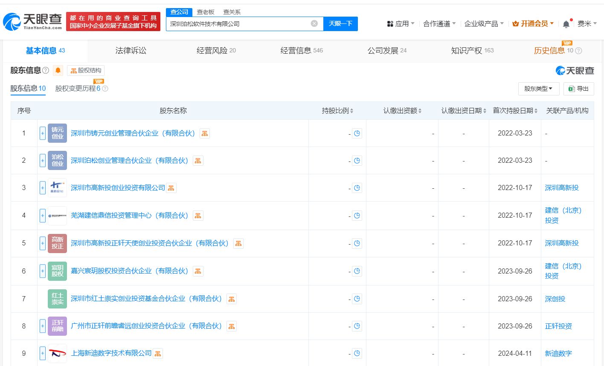Open the 股权变更历程 sub-tab
This screenshot has width=604, height=366.
[78, 89]
